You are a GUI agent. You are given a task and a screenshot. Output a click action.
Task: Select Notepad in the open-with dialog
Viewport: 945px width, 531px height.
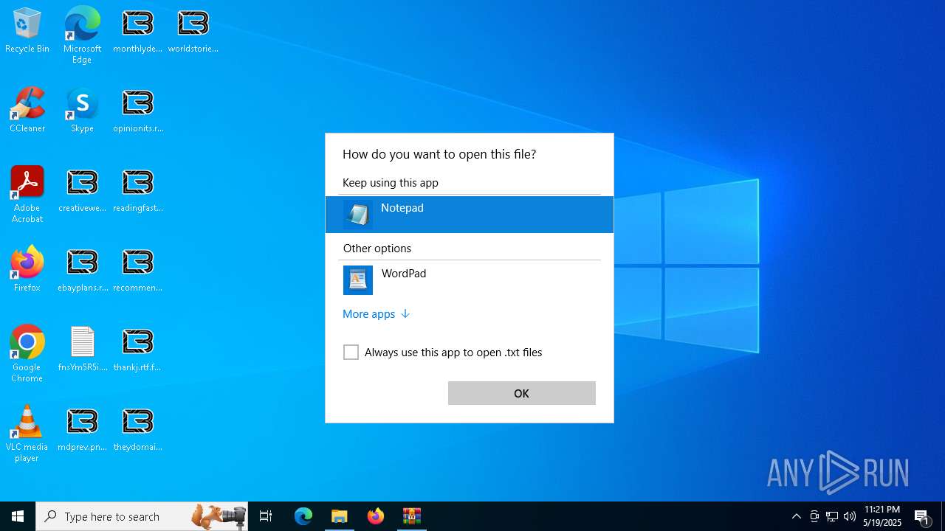(469, 215)
